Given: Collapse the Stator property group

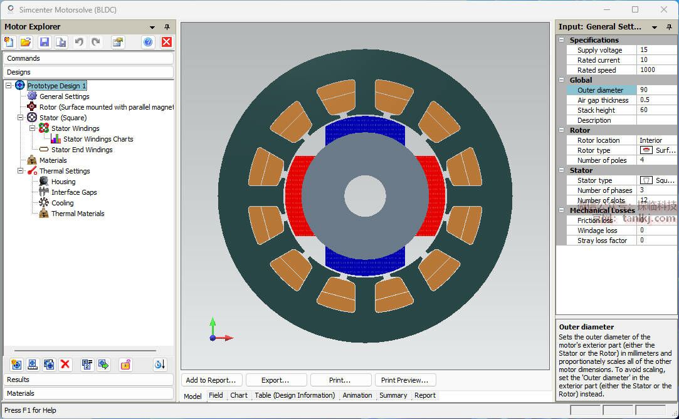Looking at the screenshot, I should pos(561,170).
